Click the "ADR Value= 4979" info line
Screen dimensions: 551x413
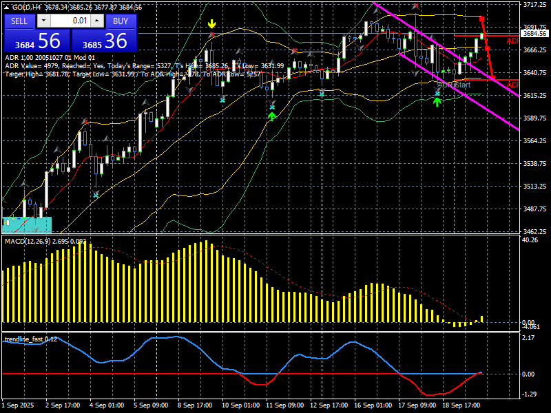[145, 66]
